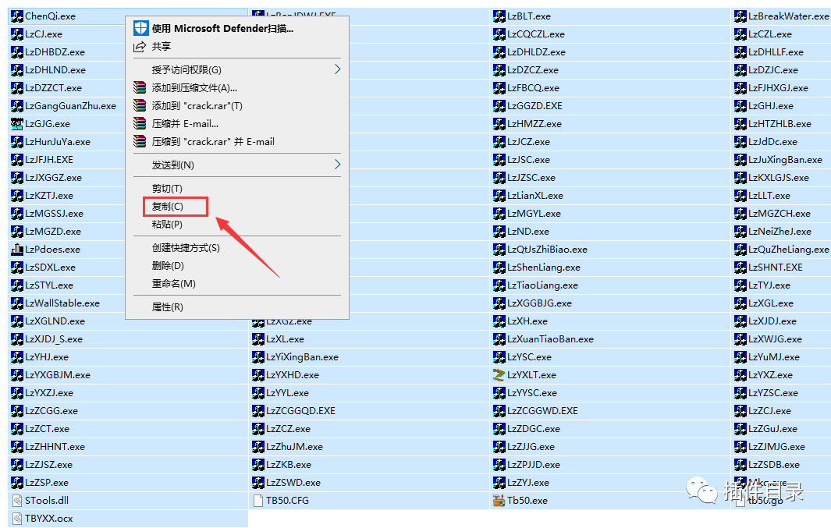Click the TBYXX.ocx file icon
831x528 pixels.
point(17,519)
